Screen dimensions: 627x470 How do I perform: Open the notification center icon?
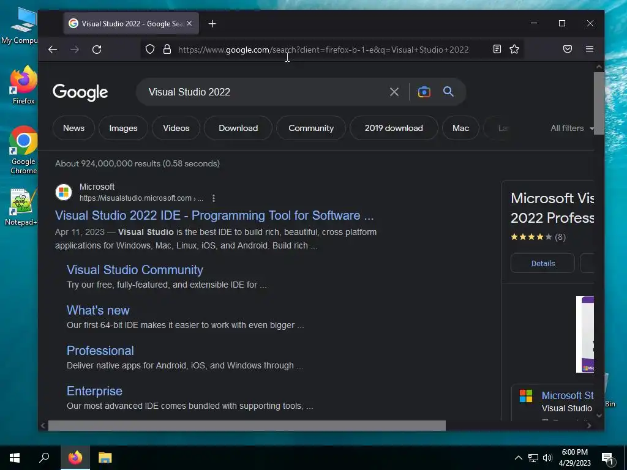click(608, 459)
